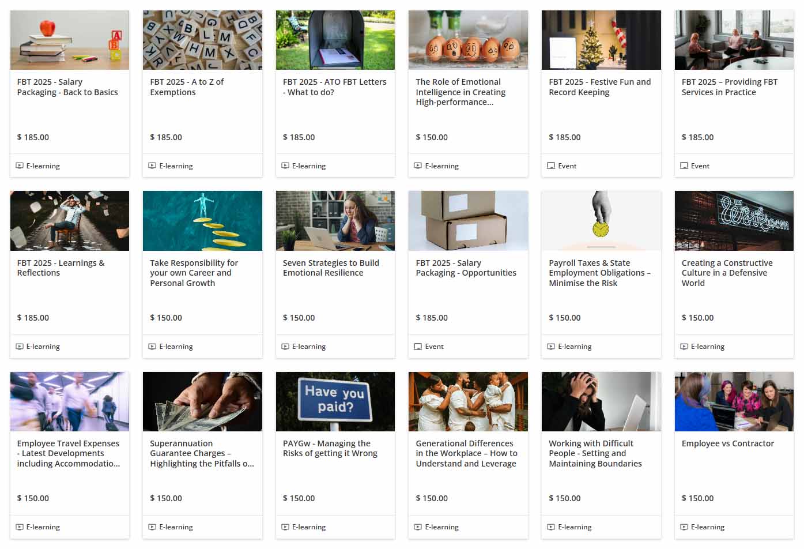Click E-learning icon under PAYGw Managing the Risks card

click(285, 527)
